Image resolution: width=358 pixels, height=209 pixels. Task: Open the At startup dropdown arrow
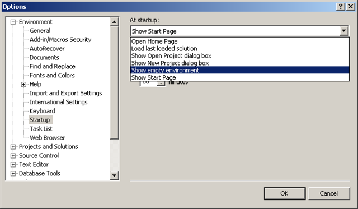[343, 31]
